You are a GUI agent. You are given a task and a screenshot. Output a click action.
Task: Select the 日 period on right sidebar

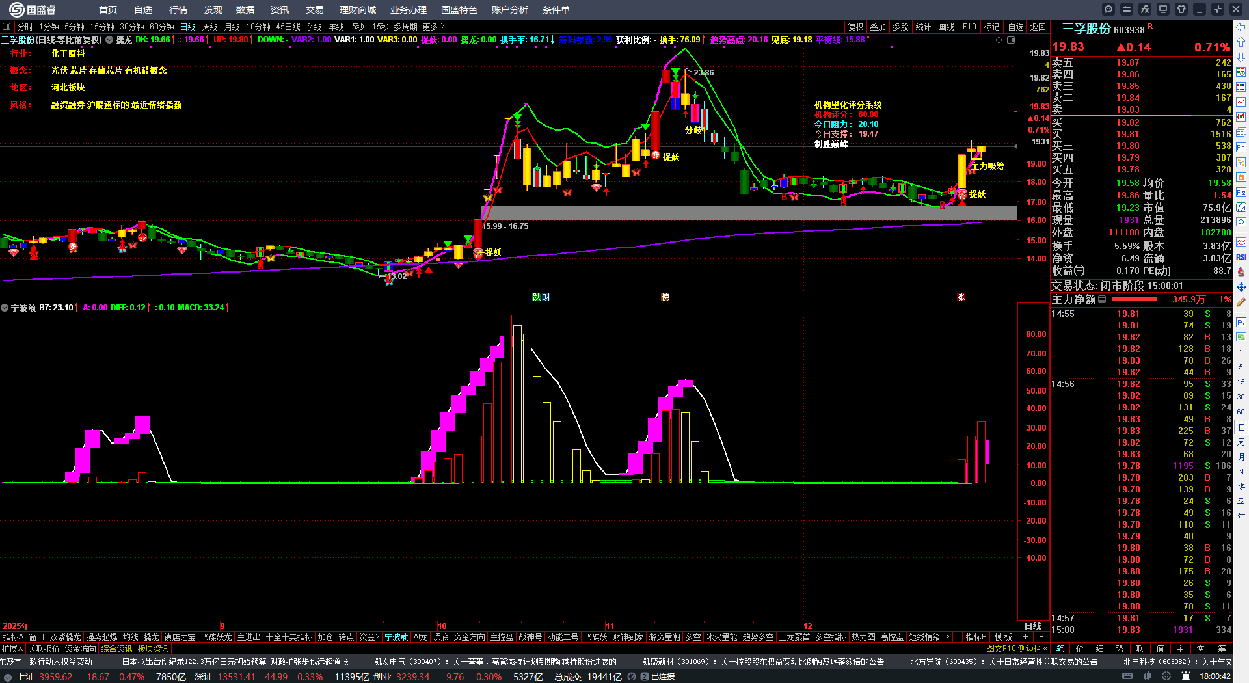pos(1241,427)
